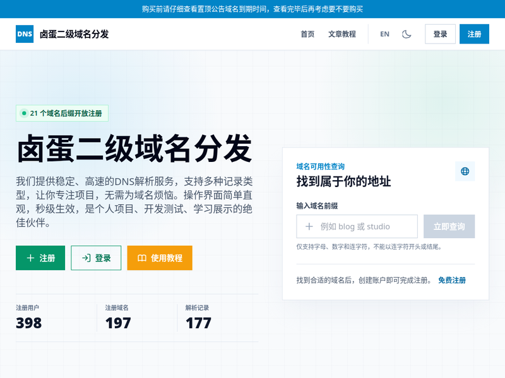Click the 找到属于你的地址 heading
505x378 pixels.
[x=343, y=181]
